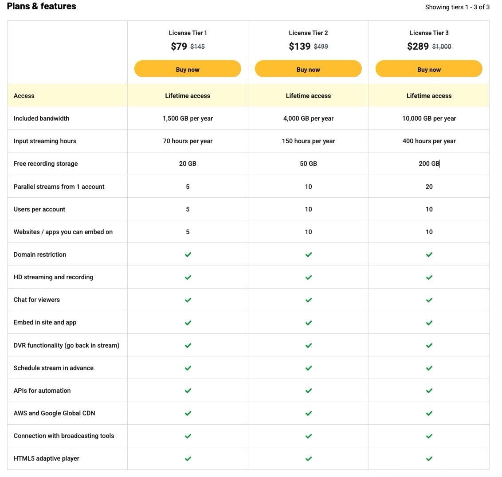
Task: Click the HD streaming checkmark under Tier 2
Action: tap(308, 277)
